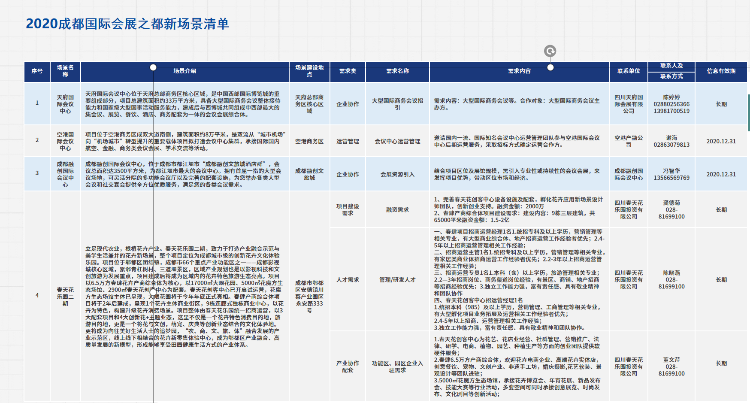Click the 天府总部商务区核心区域 location cell
750x403 pixels.
[x=309, y=104]
